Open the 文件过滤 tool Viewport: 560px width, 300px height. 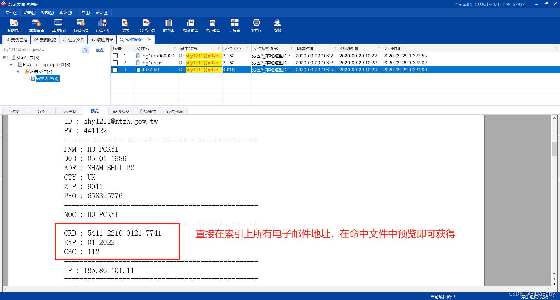147,26
